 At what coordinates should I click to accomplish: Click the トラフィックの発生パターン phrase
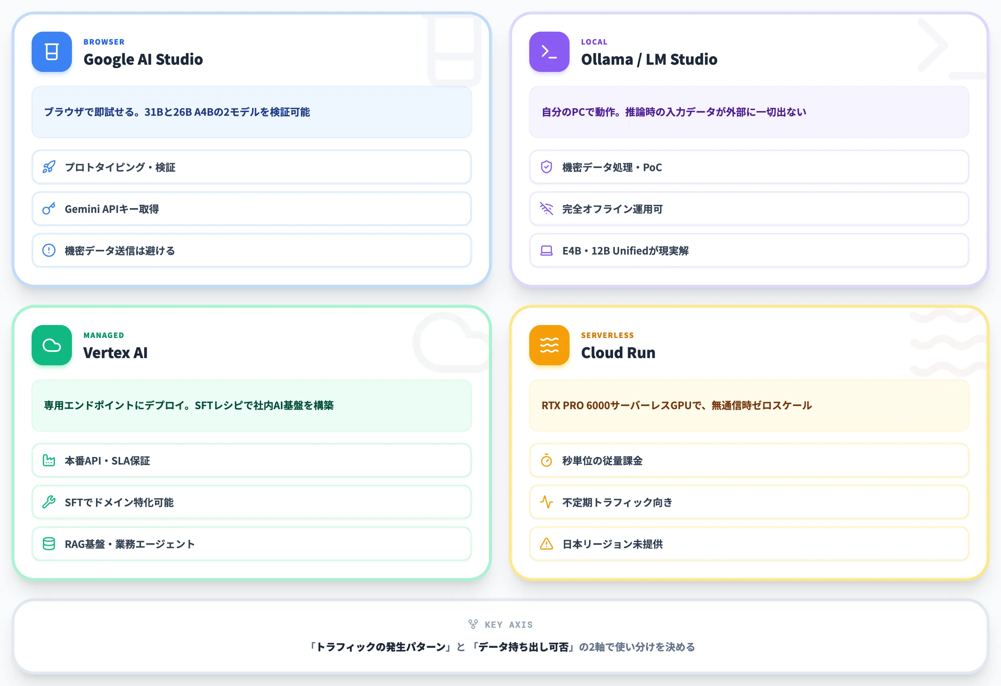tap(381, 647)
